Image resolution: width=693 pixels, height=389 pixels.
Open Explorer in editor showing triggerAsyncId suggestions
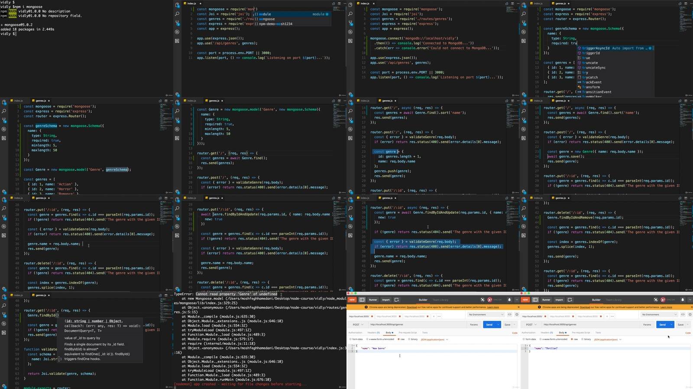click(x=524, y=5)
